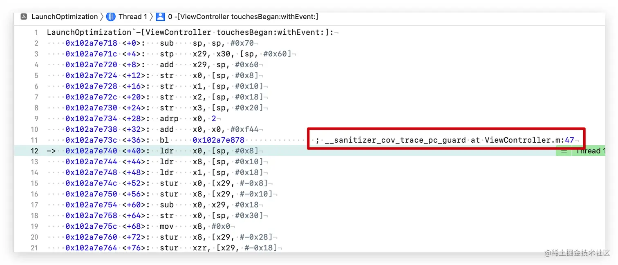The image size is (618, 265).
Task: Click the blue thread icon beside Thread 1
Action: click(111, 17)
